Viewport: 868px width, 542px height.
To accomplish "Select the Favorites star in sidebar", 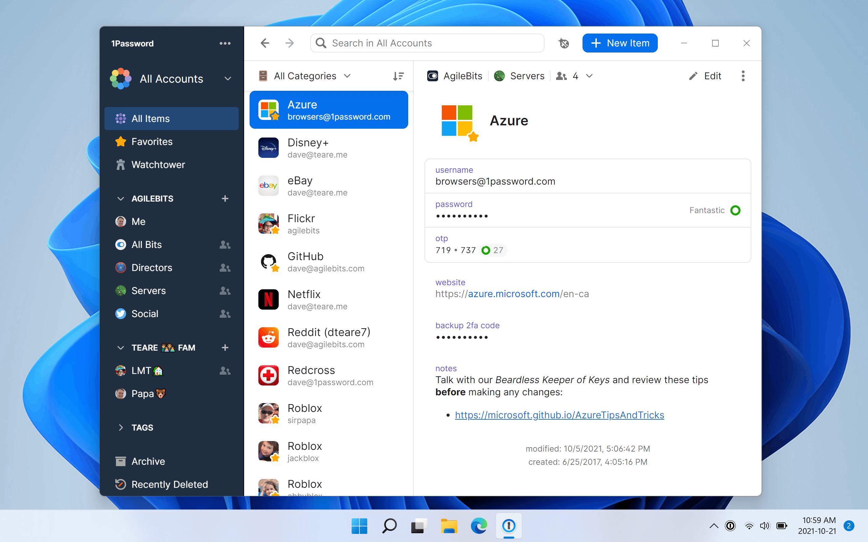I will (152, 141).
